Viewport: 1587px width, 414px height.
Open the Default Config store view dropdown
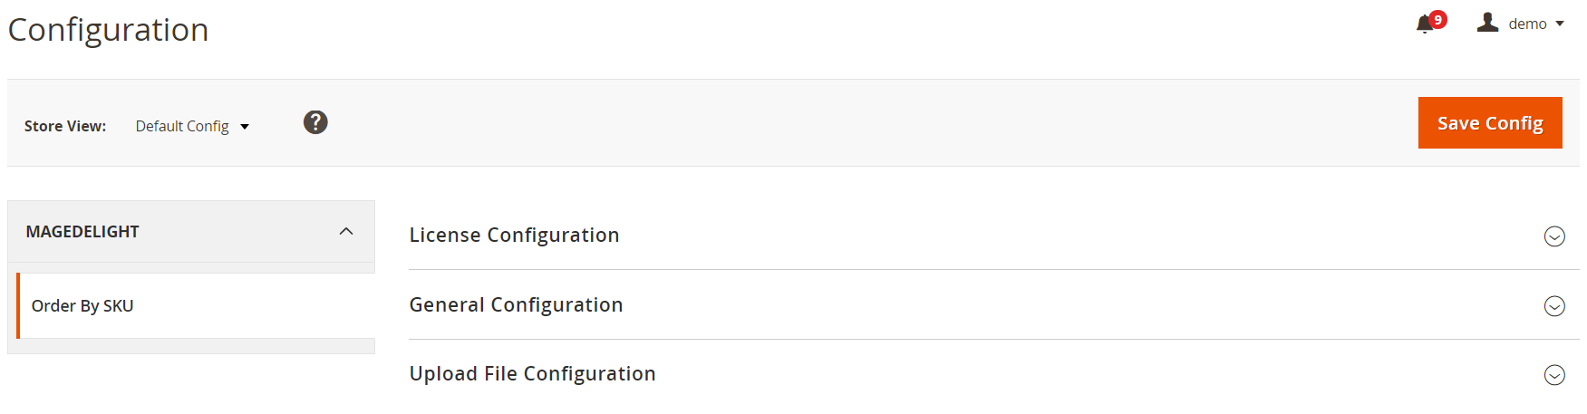click(182, 127)
